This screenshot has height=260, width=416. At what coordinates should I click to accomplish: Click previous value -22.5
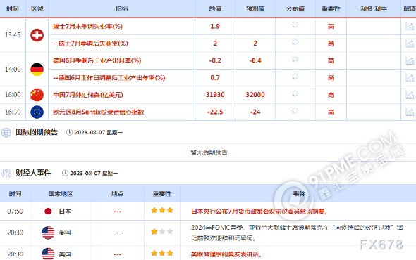(x=215, y=112)
